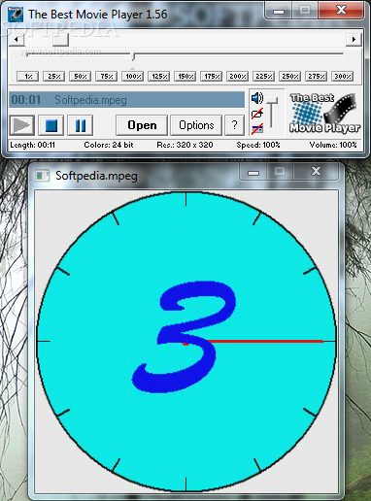Image resolution: width=371 pixels, height=501 pixels.
Task: Click the Softpedia.mpeg file name in display
Action: click(x=90, y=100)
